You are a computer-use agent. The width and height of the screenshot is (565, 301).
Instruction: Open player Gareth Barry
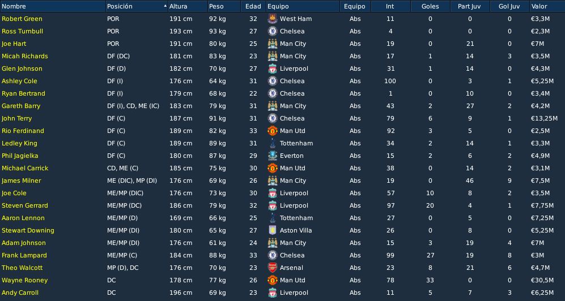[x=21, y=106]
